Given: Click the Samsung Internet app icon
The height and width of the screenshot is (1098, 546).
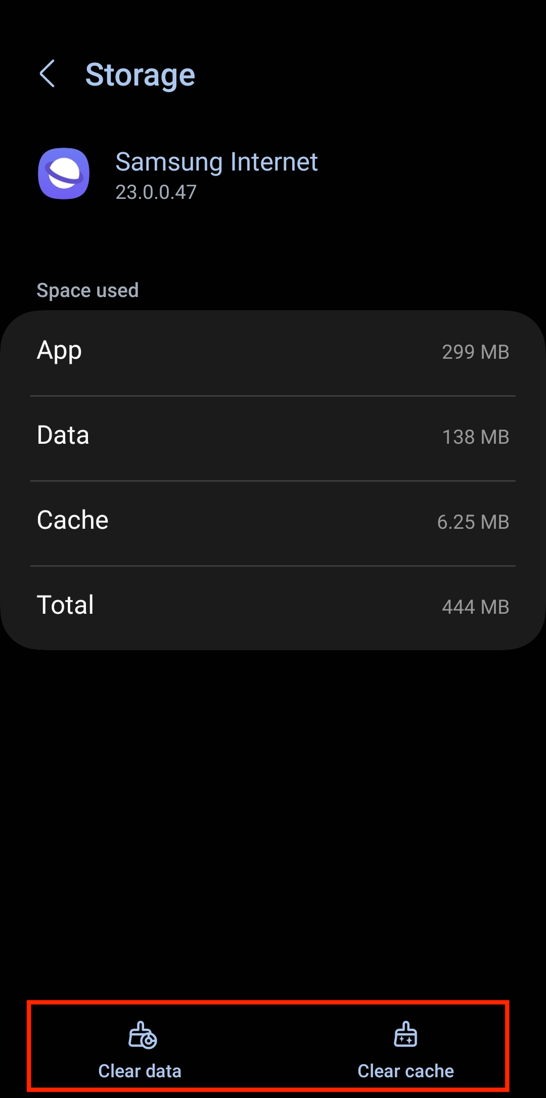Looking at the screenshot, I should [64, 174].
